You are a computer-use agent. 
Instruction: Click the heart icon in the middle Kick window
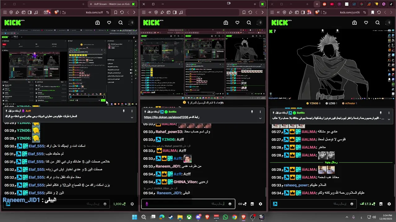click(237, 23)
